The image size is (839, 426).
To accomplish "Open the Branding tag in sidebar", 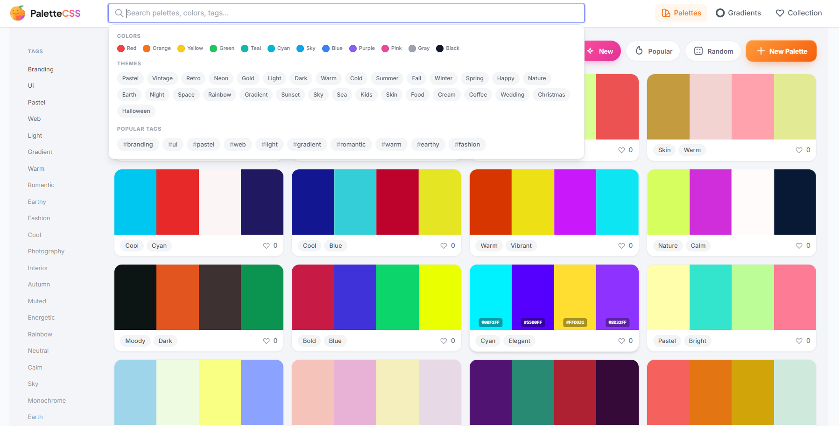I will [41, 70].
